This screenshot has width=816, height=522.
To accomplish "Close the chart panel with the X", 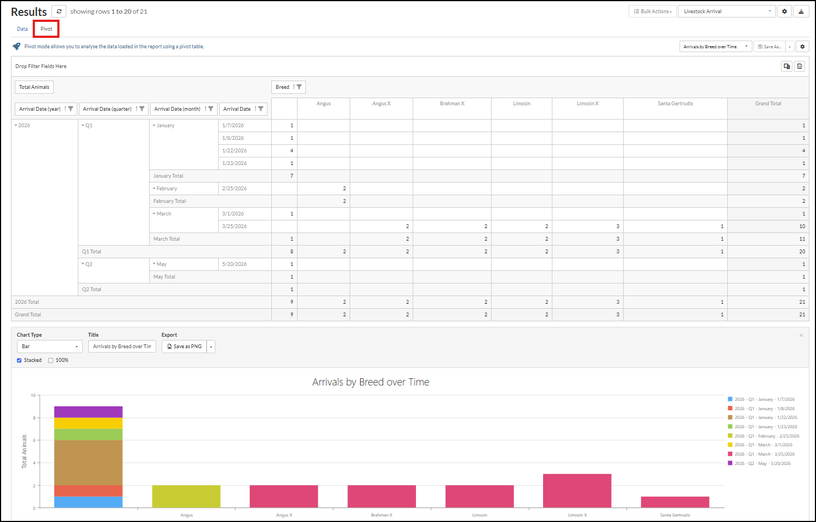I will point(801,335).
